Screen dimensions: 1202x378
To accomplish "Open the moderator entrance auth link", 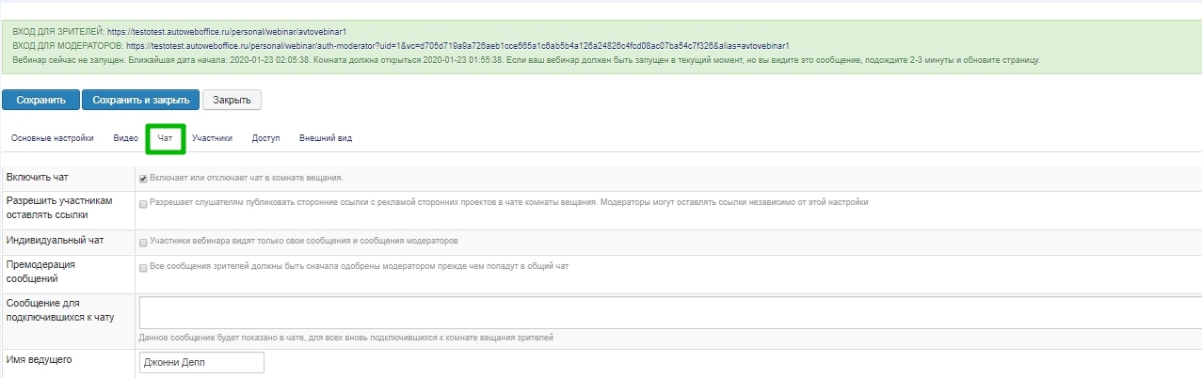I will click(x=457, y=45).
